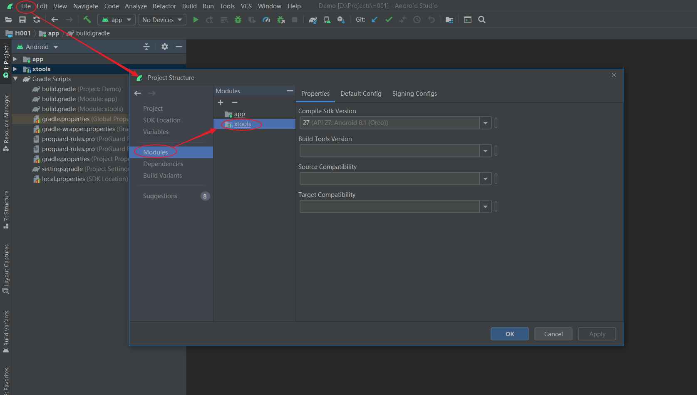Open the Resource Manager side tab
This screenshot has height=395, width=697.
click(x=6, y=123)
